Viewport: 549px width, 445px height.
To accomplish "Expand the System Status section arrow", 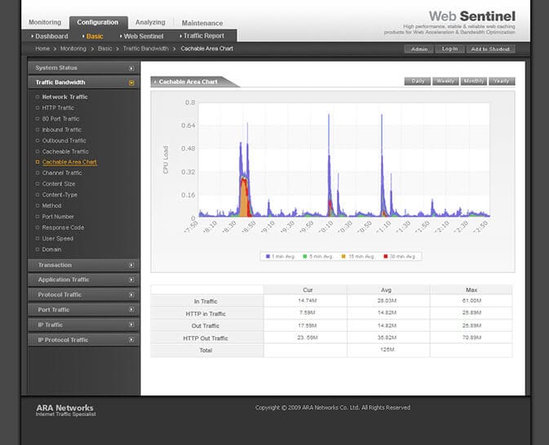I will 131,68.
